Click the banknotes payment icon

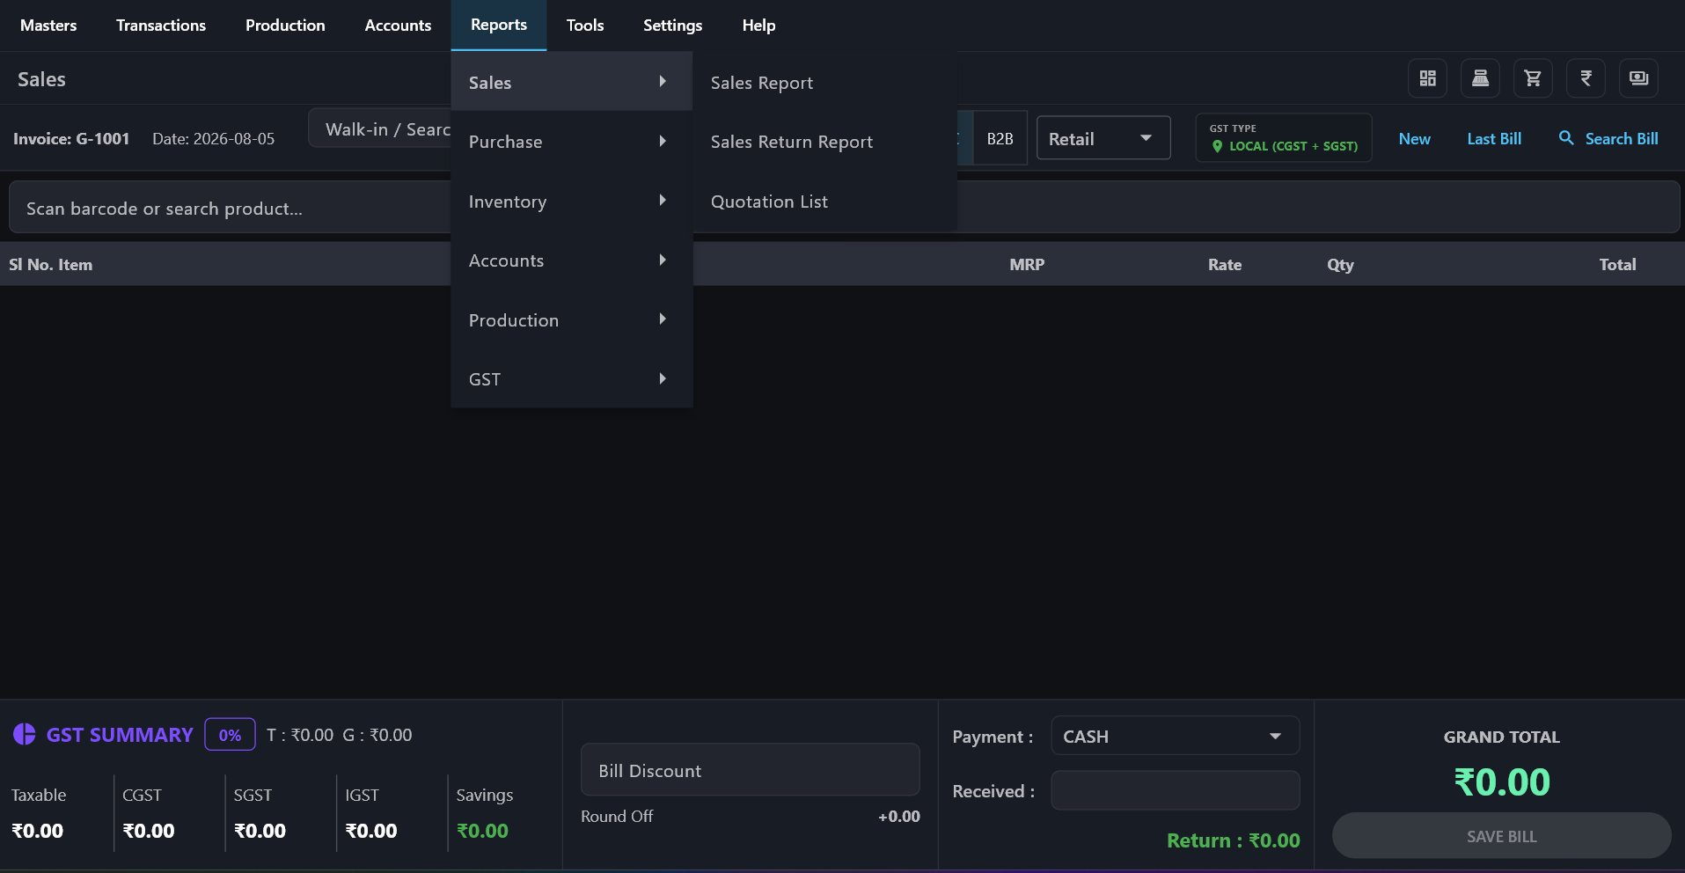click(x=1638, y=78)
